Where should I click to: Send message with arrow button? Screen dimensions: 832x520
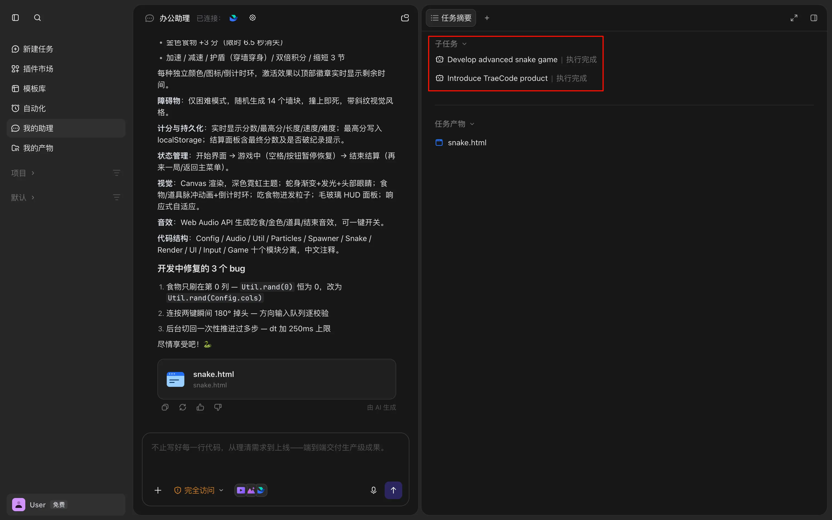click(393, 490)
